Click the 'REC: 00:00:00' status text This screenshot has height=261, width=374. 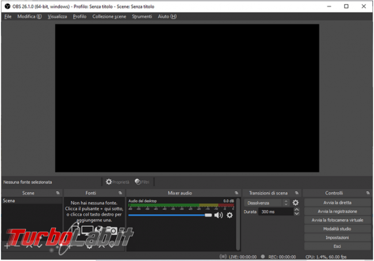282,257
